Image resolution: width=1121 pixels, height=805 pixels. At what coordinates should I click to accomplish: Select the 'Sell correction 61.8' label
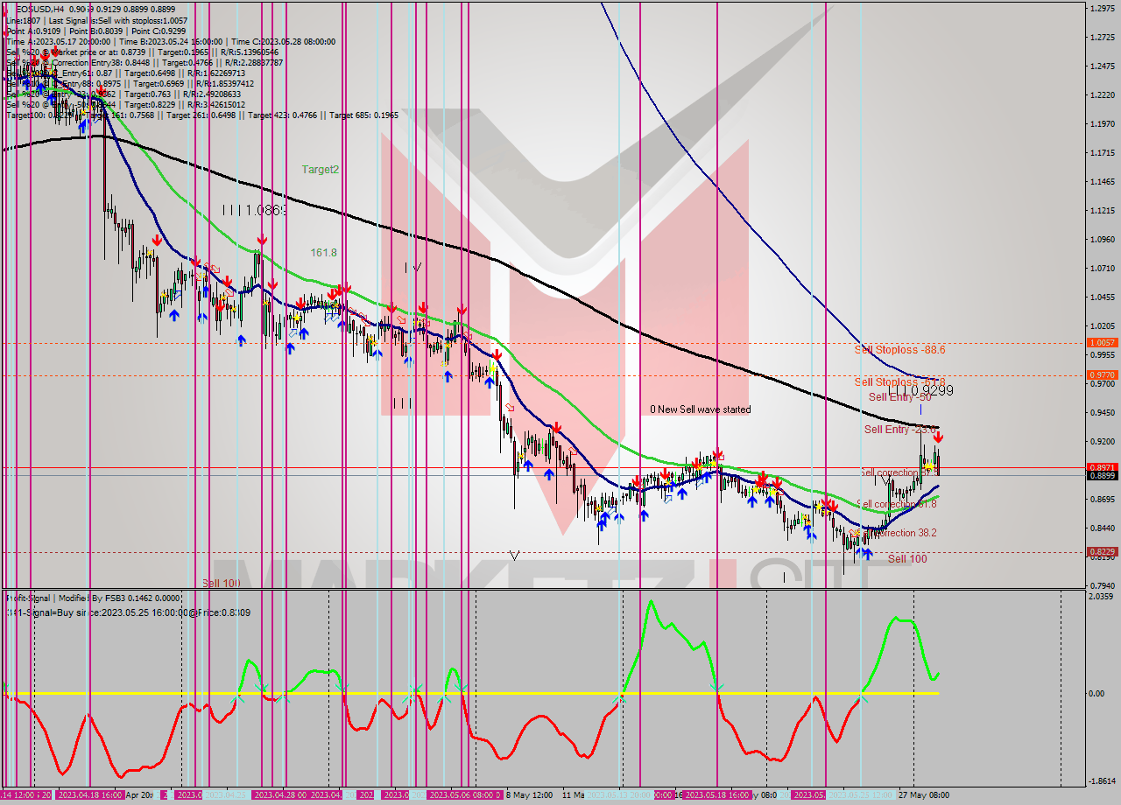(x=898, y=504)
